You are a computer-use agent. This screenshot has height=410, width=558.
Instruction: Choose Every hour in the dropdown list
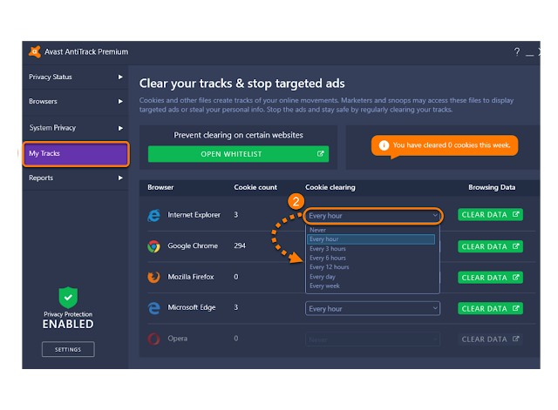coord(371,239)
